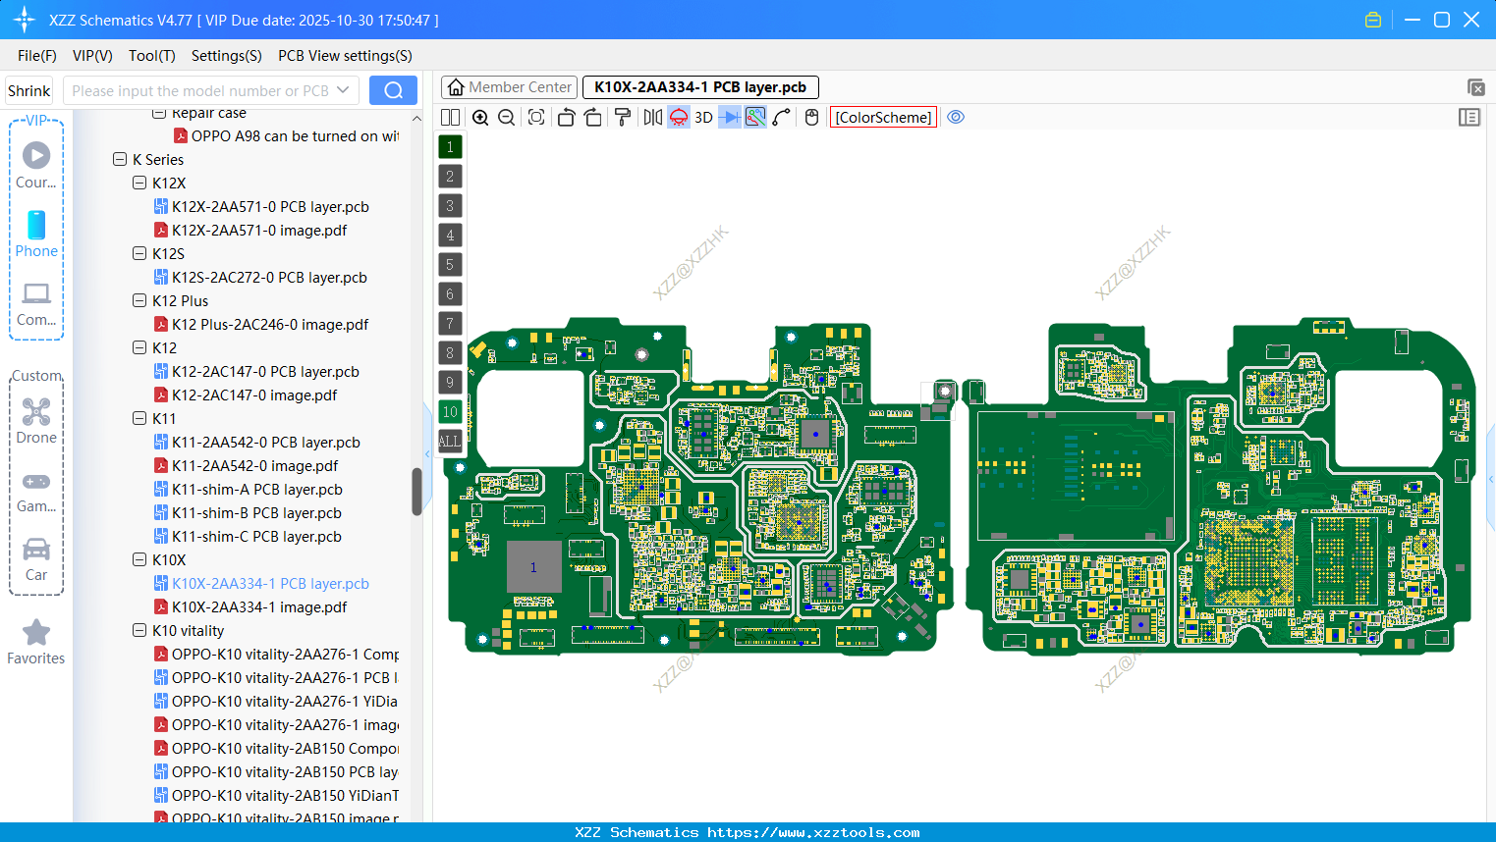Image resolution: width=1496 pixels, height=842 pixels.
Task: Toggle the 3D view mode
Action: [703, 118]
